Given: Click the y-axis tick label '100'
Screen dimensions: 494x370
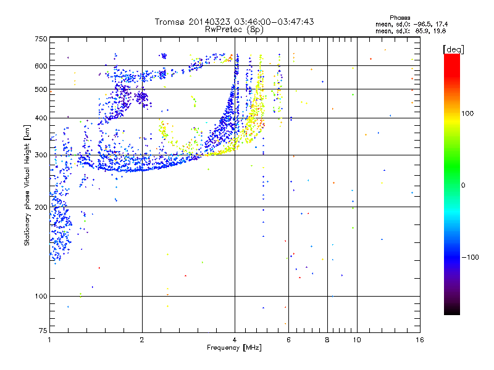Looking at the screenshot, I should pos(41,297).
